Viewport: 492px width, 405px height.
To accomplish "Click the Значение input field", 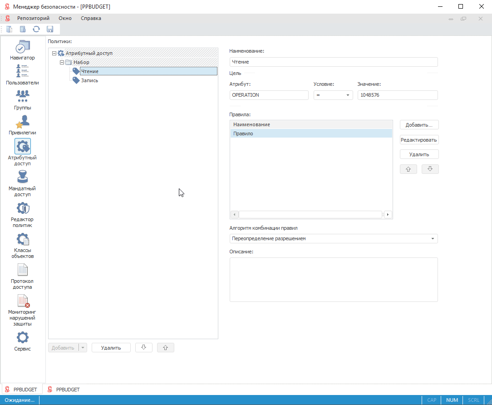I will [x=397, y=95].
